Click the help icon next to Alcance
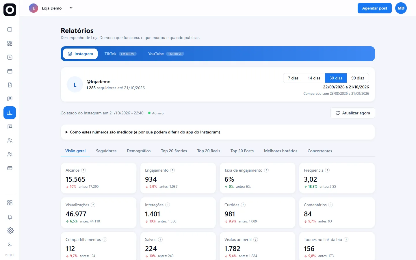The width and height of the screenshot is (416, 260). click(x=83, y=170)
